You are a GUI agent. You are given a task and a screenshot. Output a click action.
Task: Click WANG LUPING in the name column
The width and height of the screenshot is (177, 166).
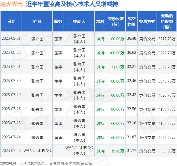[37, 150]
